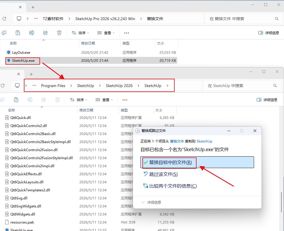Open the 排序 dropdown in the 替换文件 window
284x231 pixels.
click(x=80, y=33)
